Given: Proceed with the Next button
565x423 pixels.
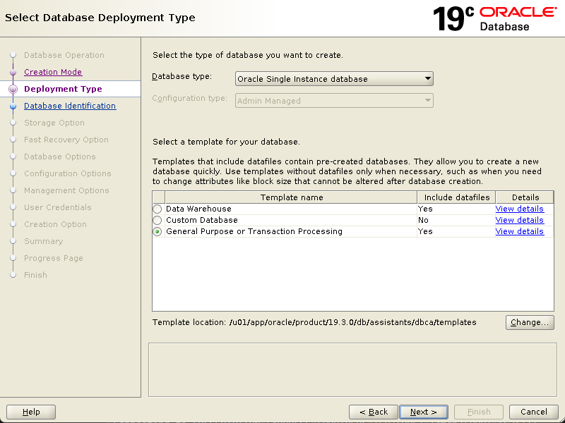Looking at the screenshot, I should pyautogui.click(x=424, y=412).
